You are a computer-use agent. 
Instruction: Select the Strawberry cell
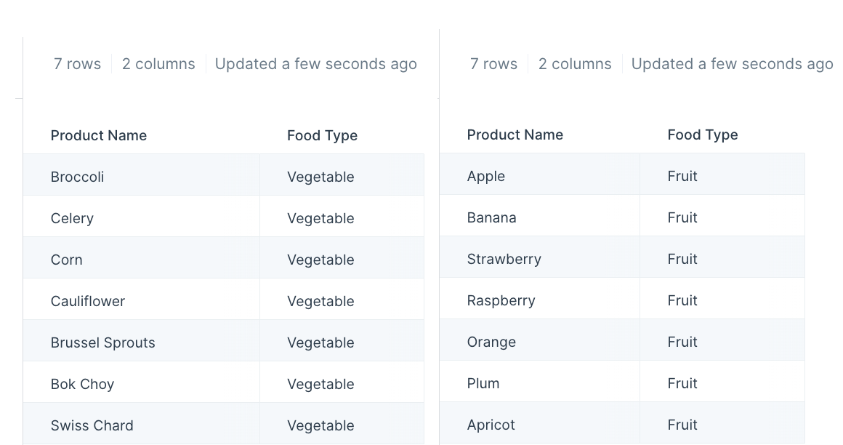point(540,257)
